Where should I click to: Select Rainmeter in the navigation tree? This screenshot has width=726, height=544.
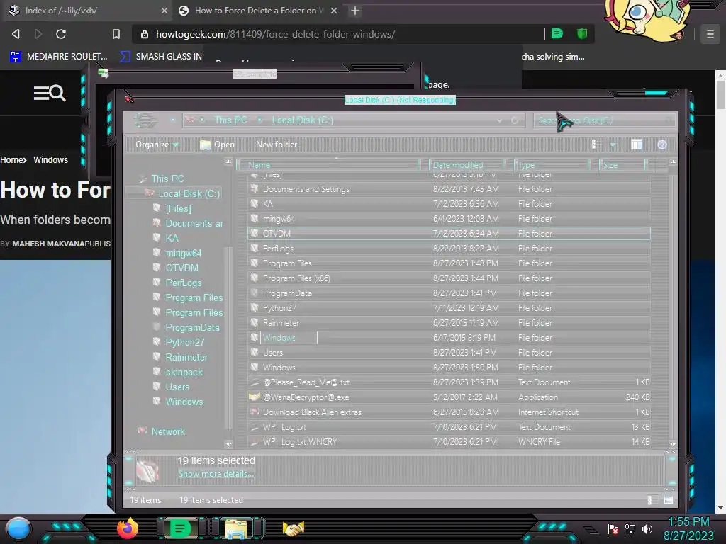point(186,357)
